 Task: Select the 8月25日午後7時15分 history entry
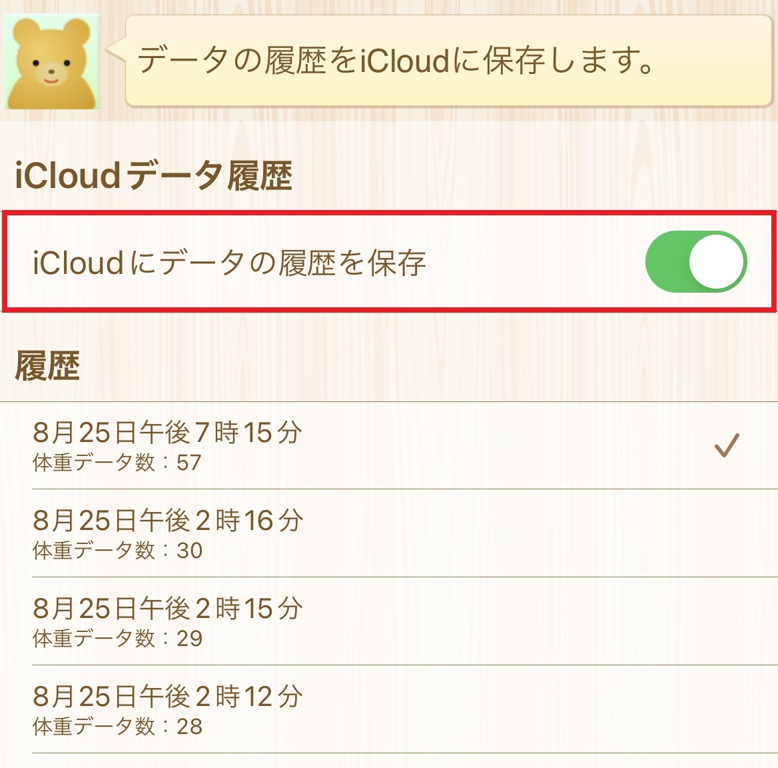(x=168, y=433)
